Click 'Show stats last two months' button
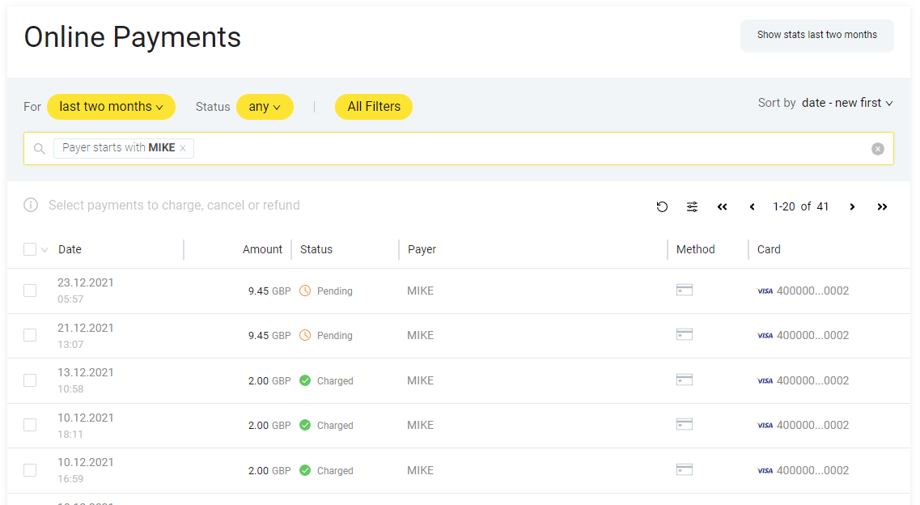Screen dimensions: 920x505 pos(816,35)
